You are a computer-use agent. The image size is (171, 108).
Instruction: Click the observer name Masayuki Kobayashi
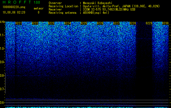(x=98, y=3)
